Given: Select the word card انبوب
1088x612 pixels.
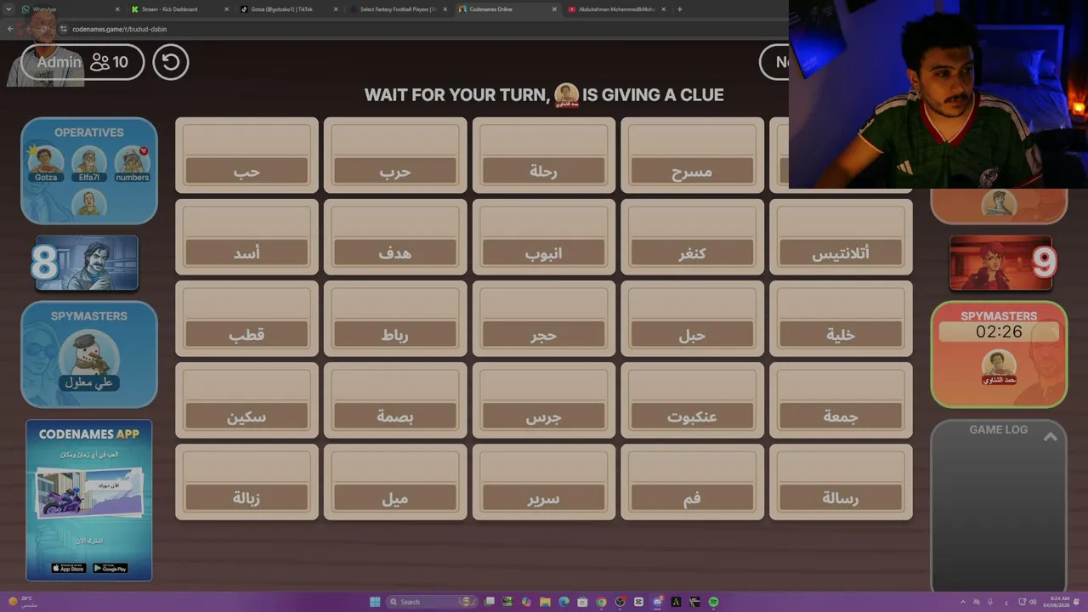Looking at the screenshot, I should [x=544, y=237].
